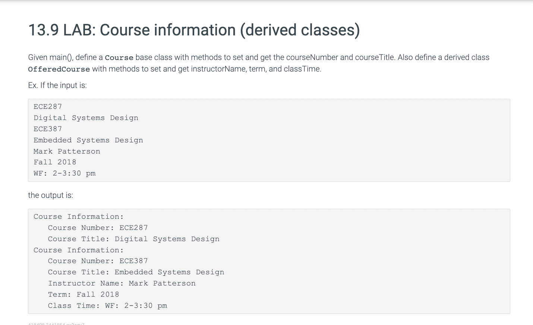Select "Course Number: ECE287" output line
The image size is (533, 325).
98,228
